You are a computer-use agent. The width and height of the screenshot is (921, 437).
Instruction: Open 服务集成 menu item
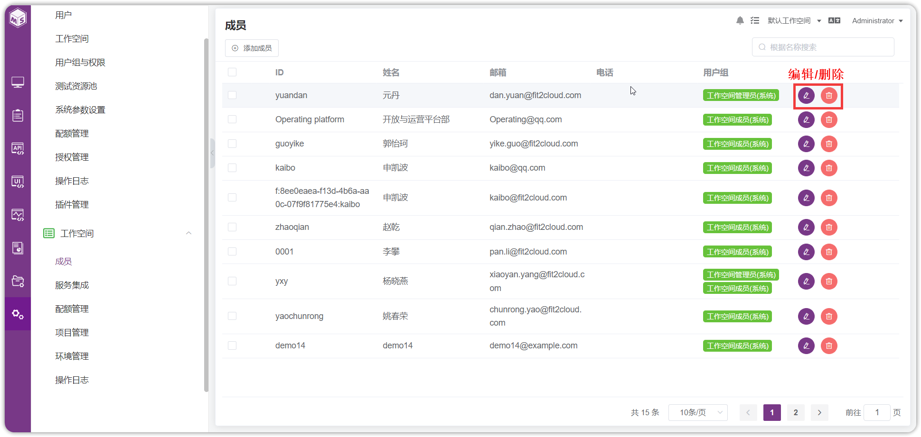click(72, 285)
